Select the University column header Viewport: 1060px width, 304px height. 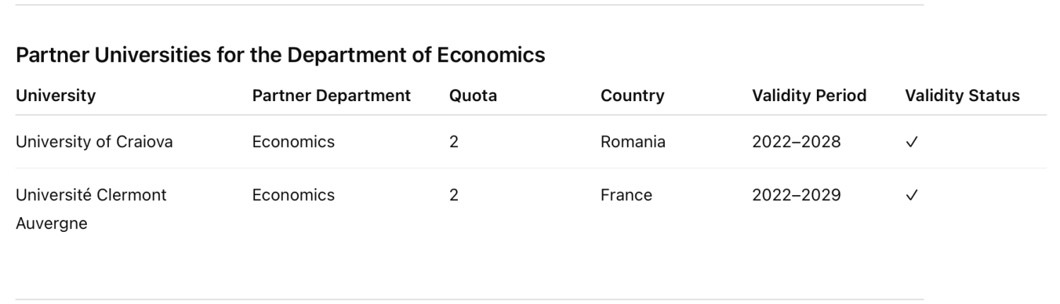click(56, 96)
